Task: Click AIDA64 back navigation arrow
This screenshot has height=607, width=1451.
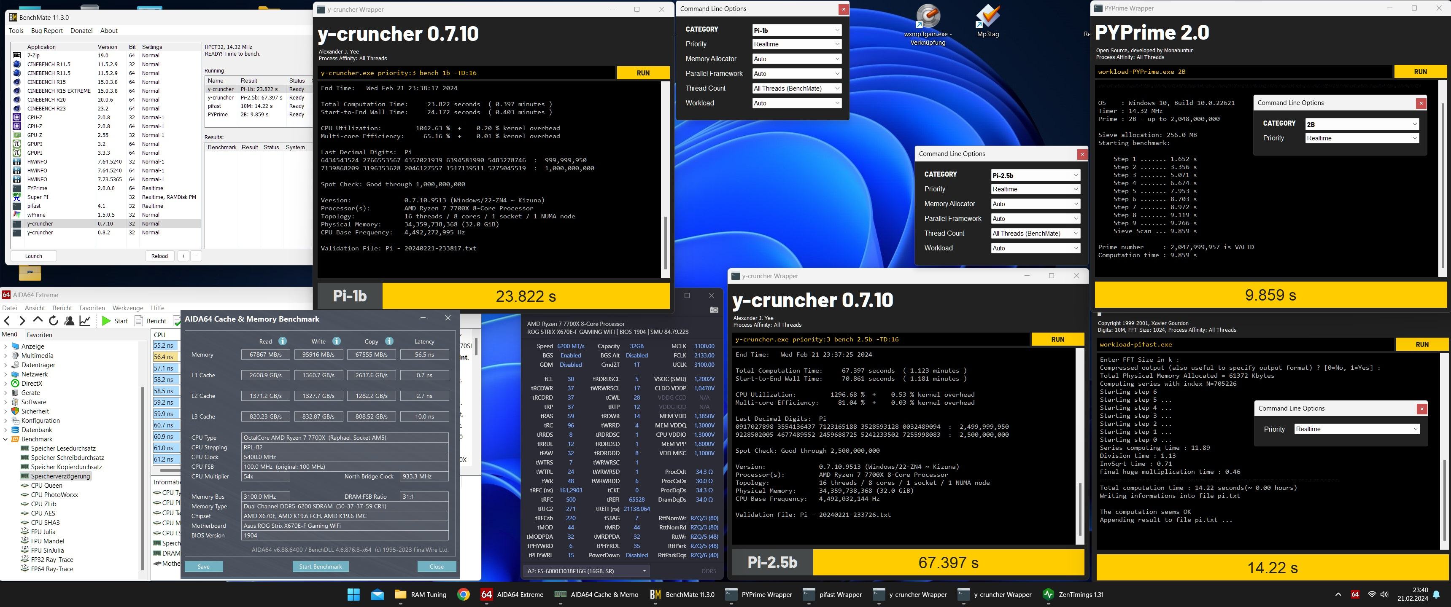Action: tap(7, 321)
